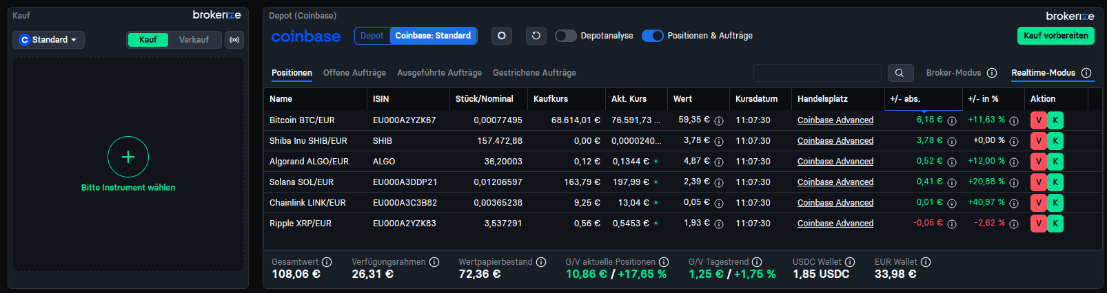Click the green K icon for Ripple
This screenshot has height=293, width=1107.
click(1055, 224)
